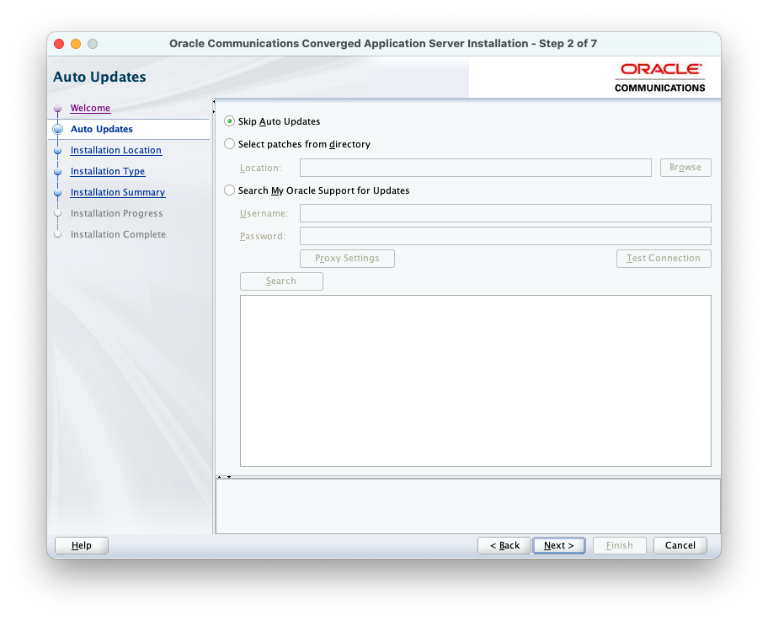Focus the Password input field
Viewport: 768px width, 621px height.
(505, 236)
